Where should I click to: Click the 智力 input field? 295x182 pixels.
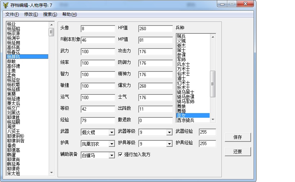coord(98,75)
